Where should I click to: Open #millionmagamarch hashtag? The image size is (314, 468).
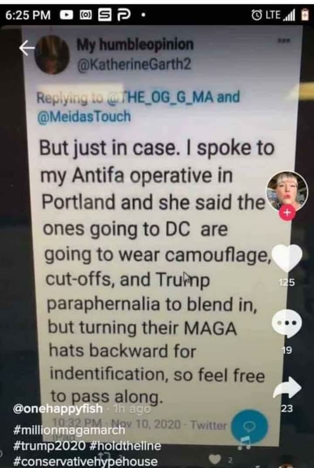[69, 430]
